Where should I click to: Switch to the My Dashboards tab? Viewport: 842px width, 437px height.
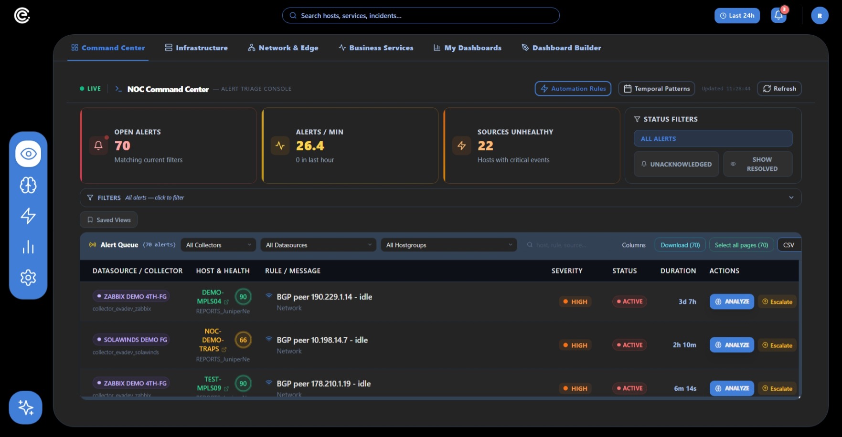[468, 48]
